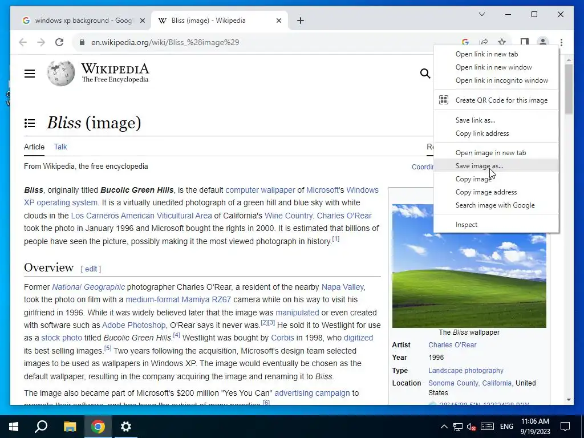Click the Wikipedia globe logo
This screenshot has height=438, width=584.
pos(60,74)
